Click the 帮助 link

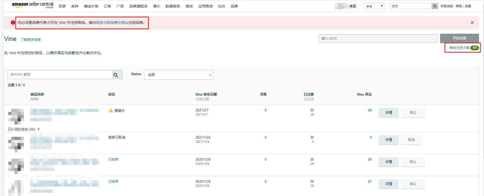(459, 6)
